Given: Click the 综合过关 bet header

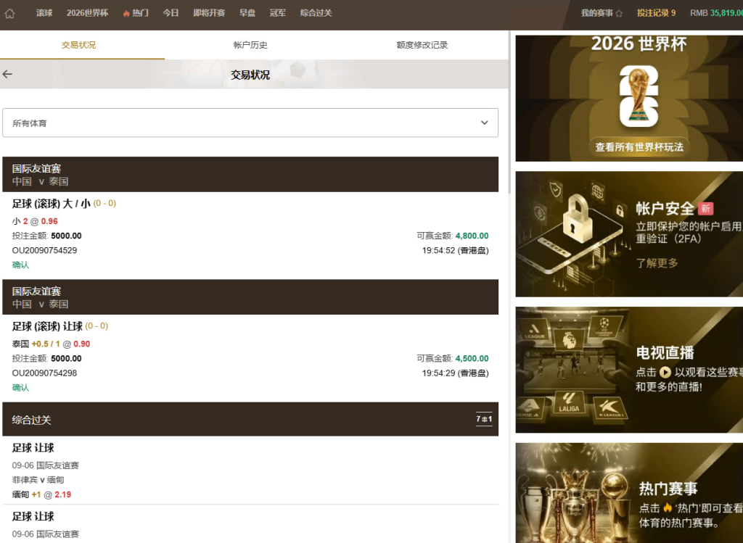Looking at the screenshot, I should [250, 419].
